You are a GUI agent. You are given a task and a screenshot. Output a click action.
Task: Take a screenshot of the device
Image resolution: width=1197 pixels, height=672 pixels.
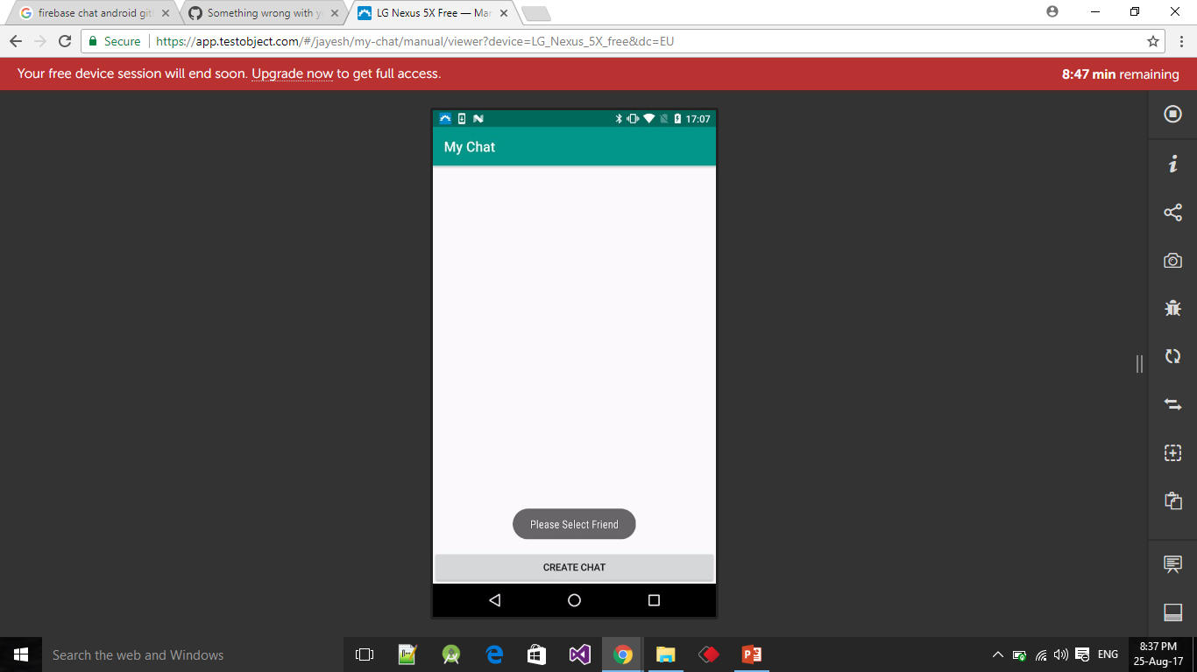[x=1172, y=260]
